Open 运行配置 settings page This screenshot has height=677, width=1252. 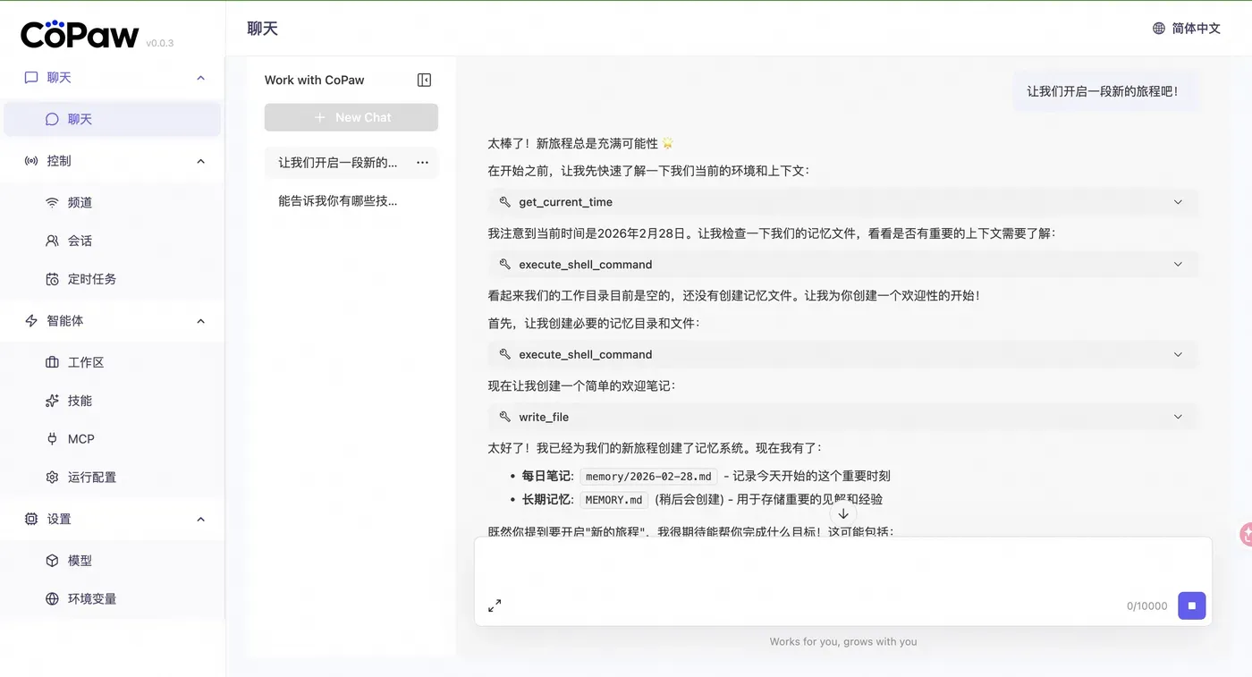click(112, 478)
